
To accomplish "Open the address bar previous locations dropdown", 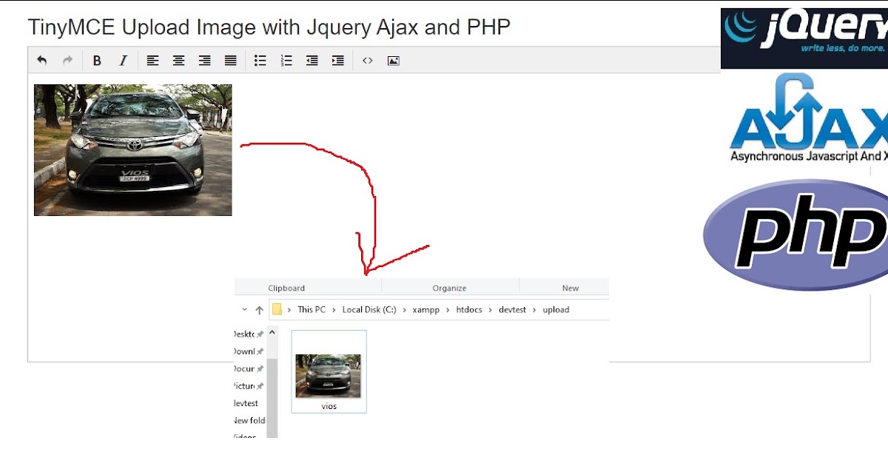I will click(244, 309).
